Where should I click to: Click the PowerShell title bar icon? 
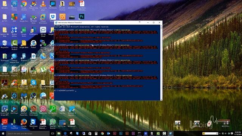pos(56,23)
